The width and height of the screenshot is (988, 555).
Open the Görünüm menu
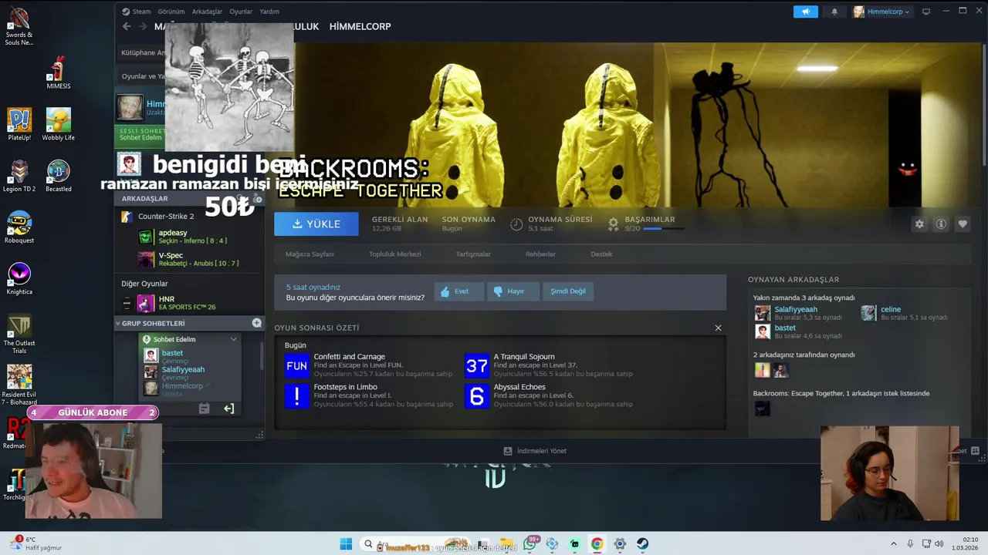tap(171, 12)
